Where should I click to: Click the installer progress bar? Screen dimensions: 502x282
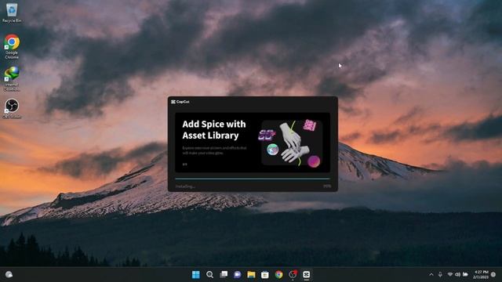coord(253,179)
